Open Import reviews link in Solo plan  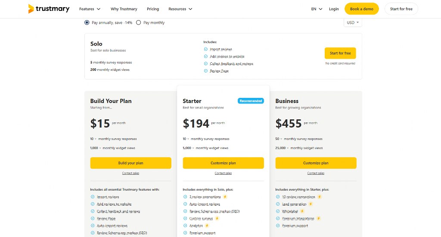tap(221, 49)
